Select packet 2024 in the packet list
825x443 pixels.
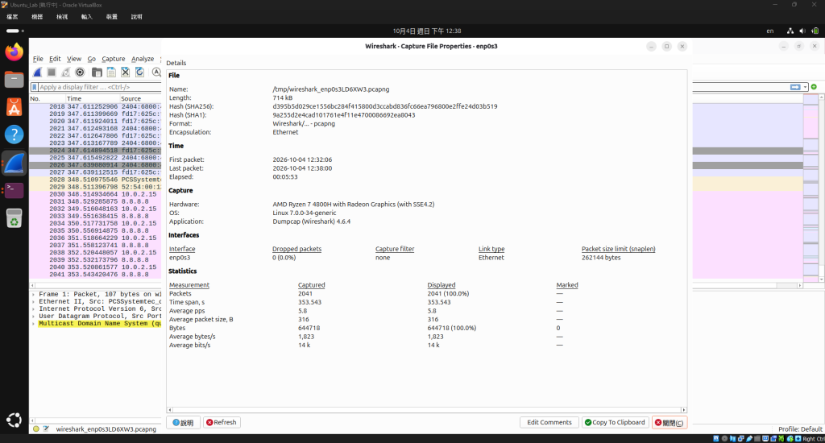95,151
